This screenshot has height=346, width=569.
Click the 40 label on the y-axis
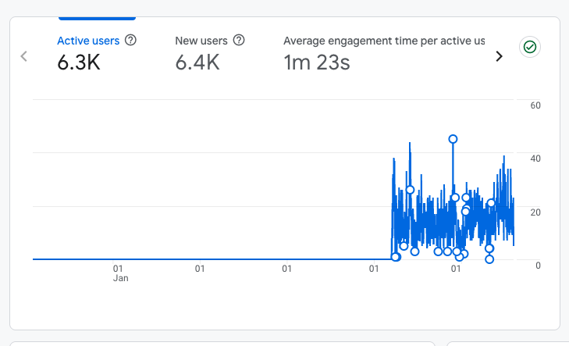(x=535, y=159)
